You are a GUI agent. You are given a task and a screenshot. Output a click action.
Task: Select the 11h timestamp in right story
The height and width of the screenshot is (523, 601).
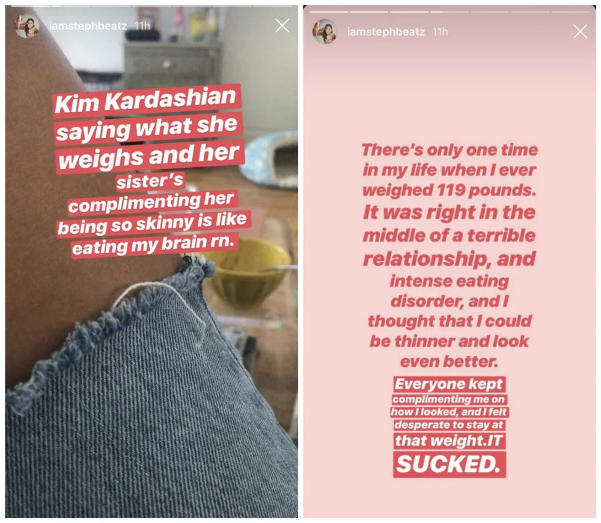[x=440, y=31]
